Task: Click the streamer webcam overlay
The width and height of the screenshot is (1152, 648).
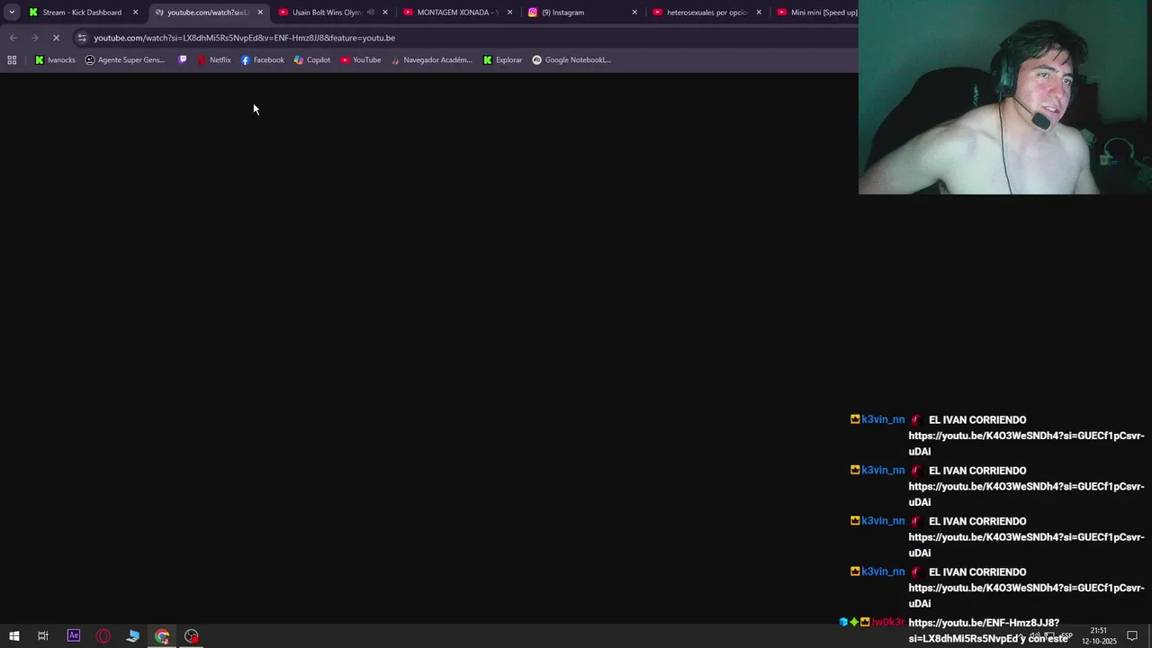Action: click(1005, 97)
